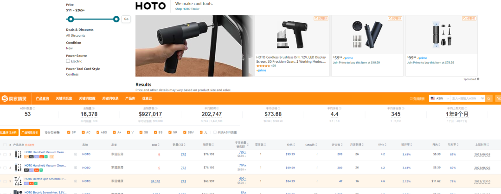Viewport: 501px width, 194px height.
Task: Click copy icon in first HOTO vacuum row
Action: click(76, 154)
